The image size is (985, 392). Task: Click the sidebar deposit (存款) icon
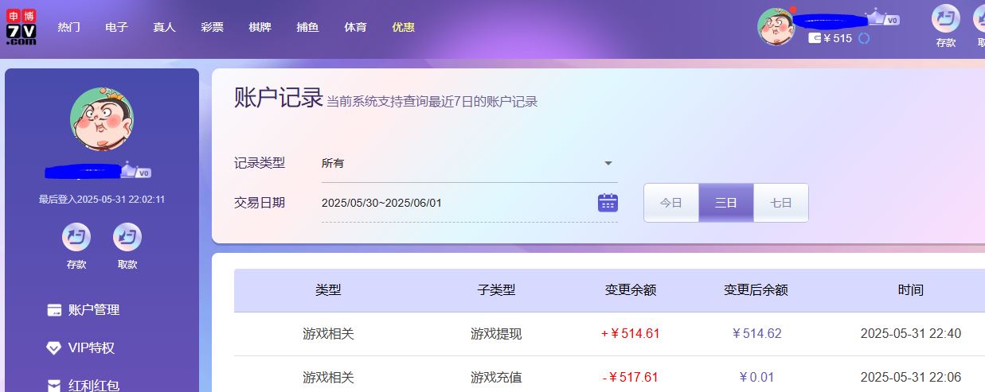pyautogui.click(x=76, y=237)
